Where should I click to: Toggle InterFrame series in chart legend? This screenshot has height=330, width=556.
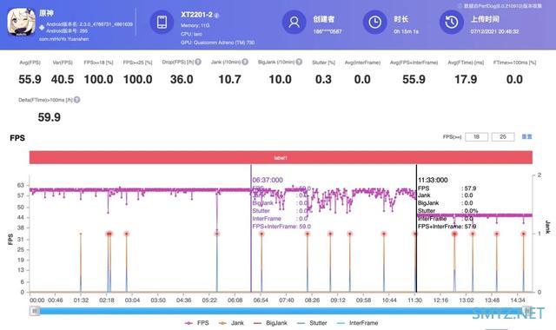tap(357, 323)
